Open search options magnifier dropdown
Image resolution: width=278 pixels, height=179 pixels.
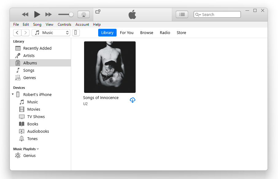click(x=198, y=14)
